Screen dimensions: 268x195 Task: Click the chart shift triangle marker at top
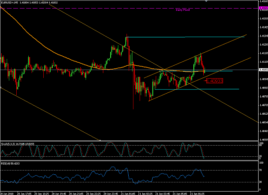point(206,1)
